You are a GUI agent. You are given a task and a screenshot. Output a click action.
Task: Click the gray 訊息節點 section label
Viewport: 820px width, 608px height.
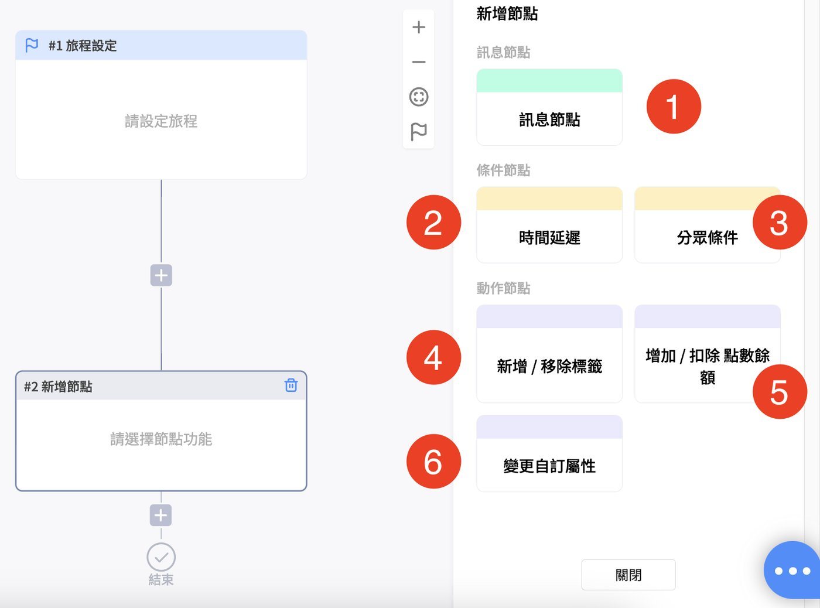503,53
